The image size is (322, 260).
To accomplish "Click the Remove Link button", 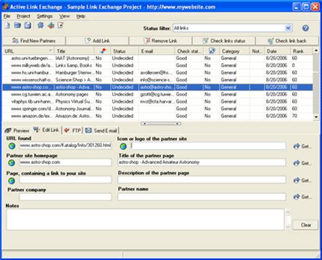I will coord(161,41).
